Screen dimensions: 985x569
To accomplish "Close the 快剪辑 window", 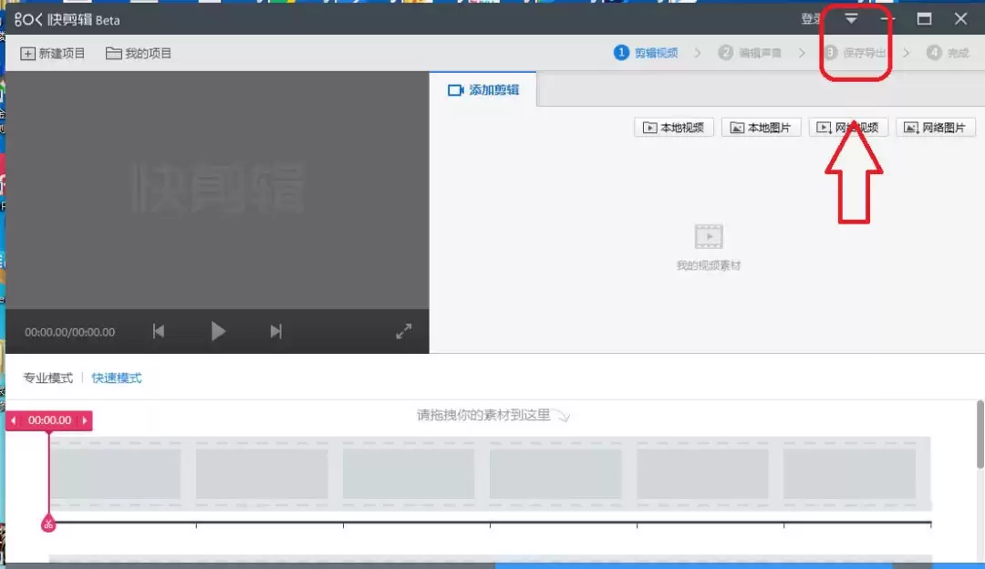I will (x=960, y=19).
